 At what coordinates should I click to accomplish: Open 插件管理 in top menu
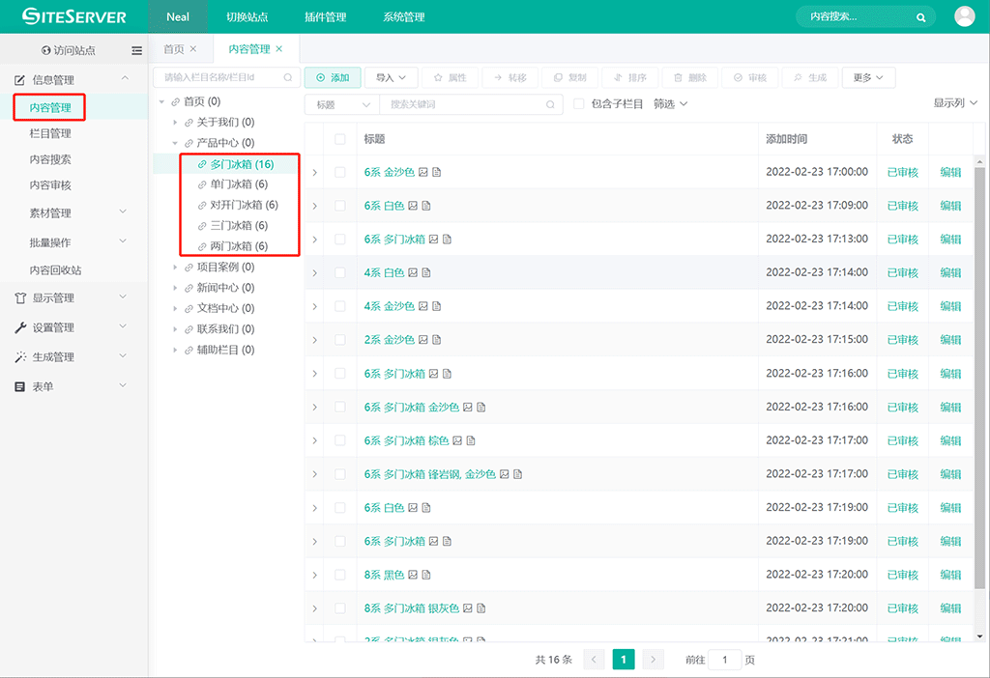(x=325, y=17)
